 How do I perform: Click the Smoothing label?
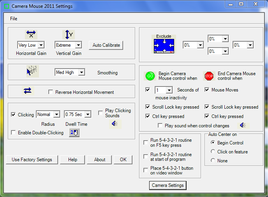coord(108,73)
